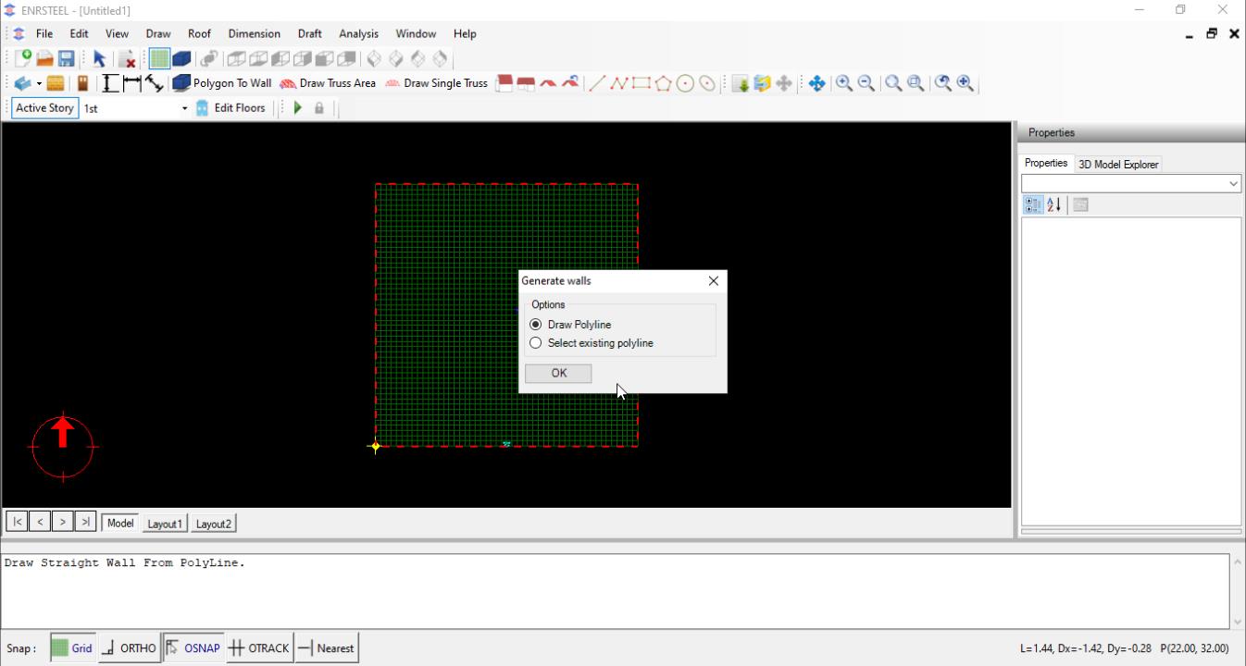Switch to the Layout1 sheet tab

click(165, 524)
